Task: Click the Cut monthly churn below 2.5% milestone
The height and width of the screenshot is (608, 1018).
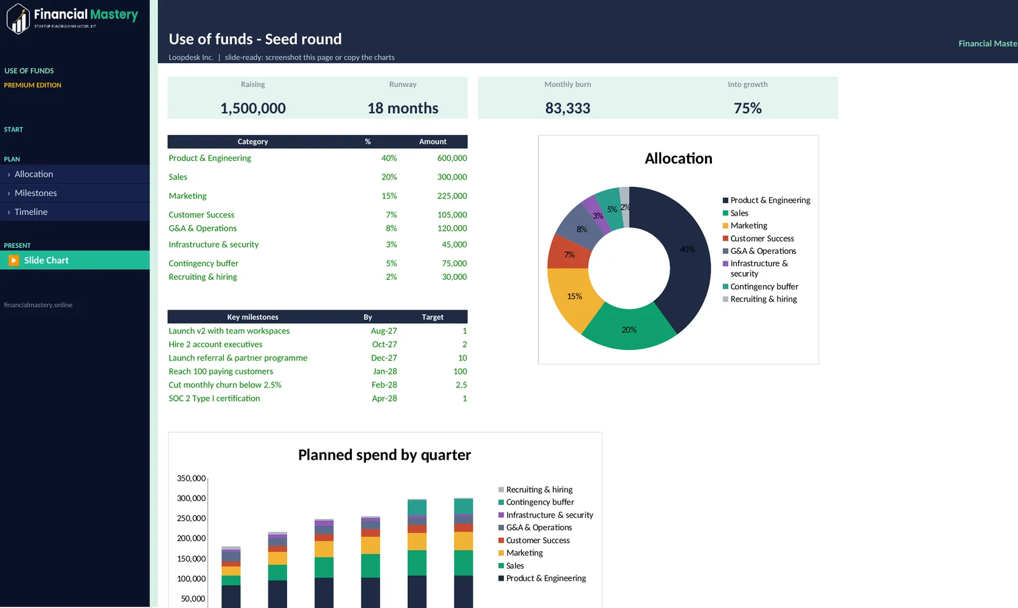Action: coord(225,385)
